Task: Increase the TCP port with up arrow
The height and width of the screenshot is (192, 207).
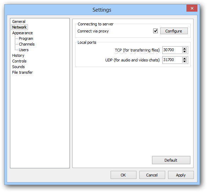Action: click(x=184, y=49)
